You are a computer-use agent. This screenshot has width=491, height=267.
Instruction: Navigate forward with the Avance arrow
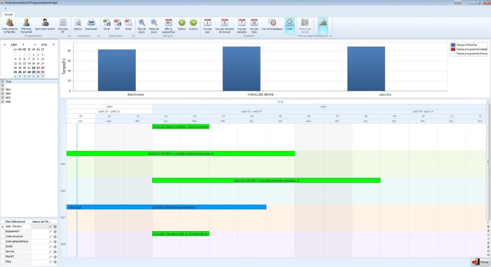point(194,25)
